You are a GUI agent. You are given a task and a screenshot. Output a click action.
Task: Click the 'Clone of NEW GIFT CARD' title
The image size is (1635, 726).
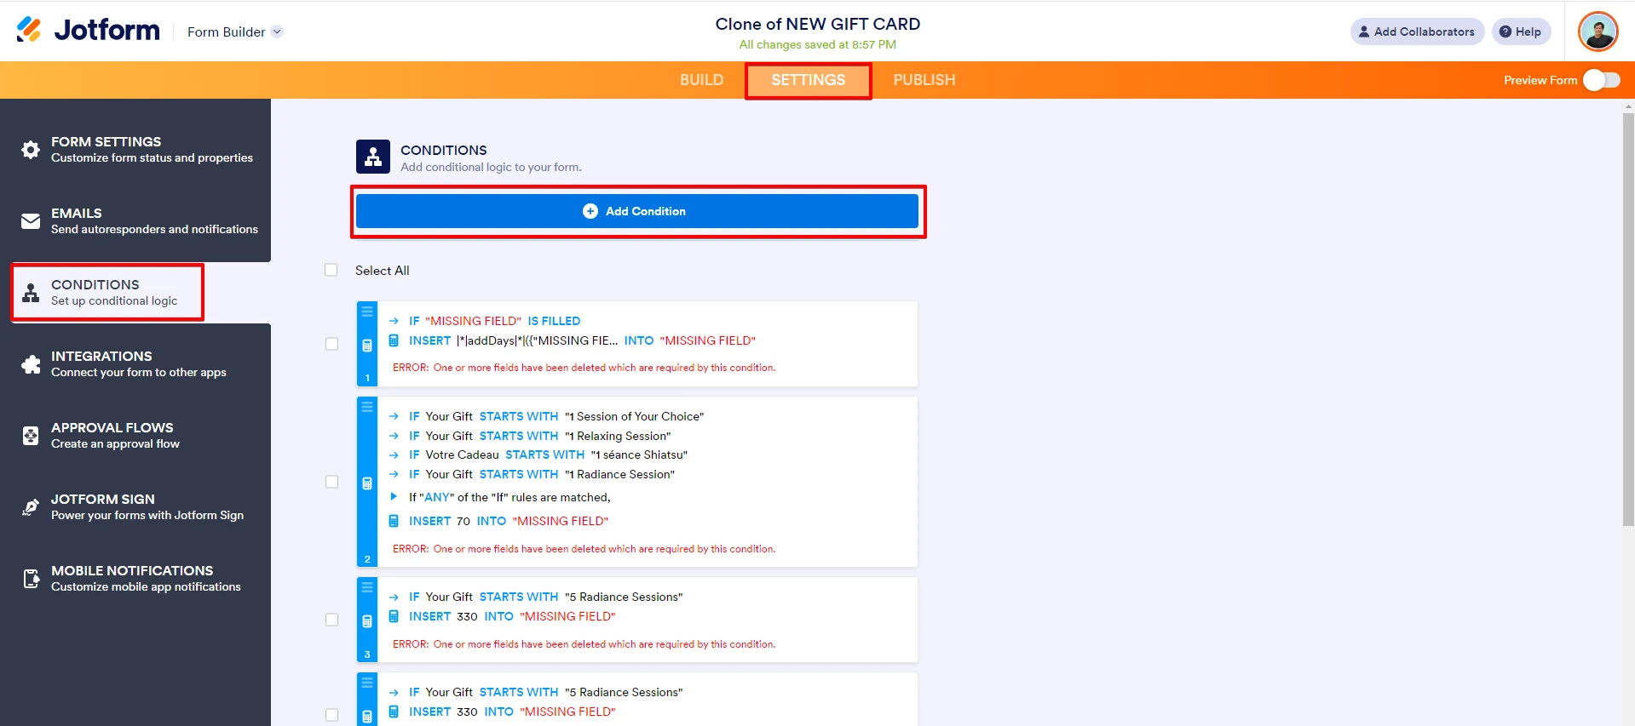tap(817, 24)
